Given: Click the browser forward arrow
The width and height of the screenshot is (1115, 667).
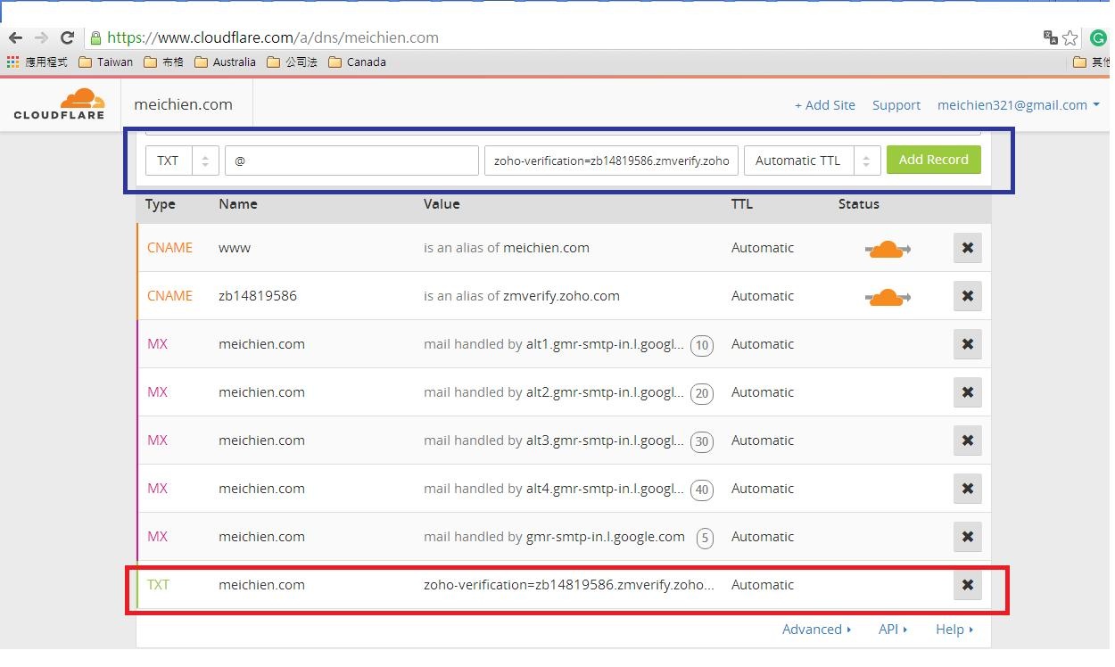Looking at the screenshot, I should 41,37.
